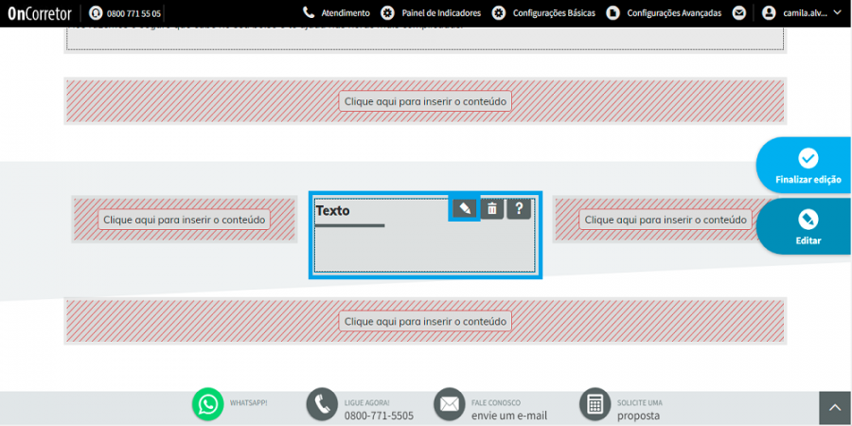Viewport: 852px width, 426px height.
Task: Click the text box at top of page
Action: [425, 38]
